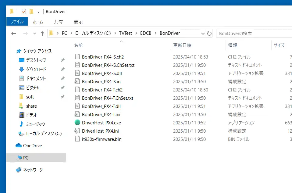Click the BIN ファイル type cell
This screenshot has width=292, height=193.
pos(239,139)
